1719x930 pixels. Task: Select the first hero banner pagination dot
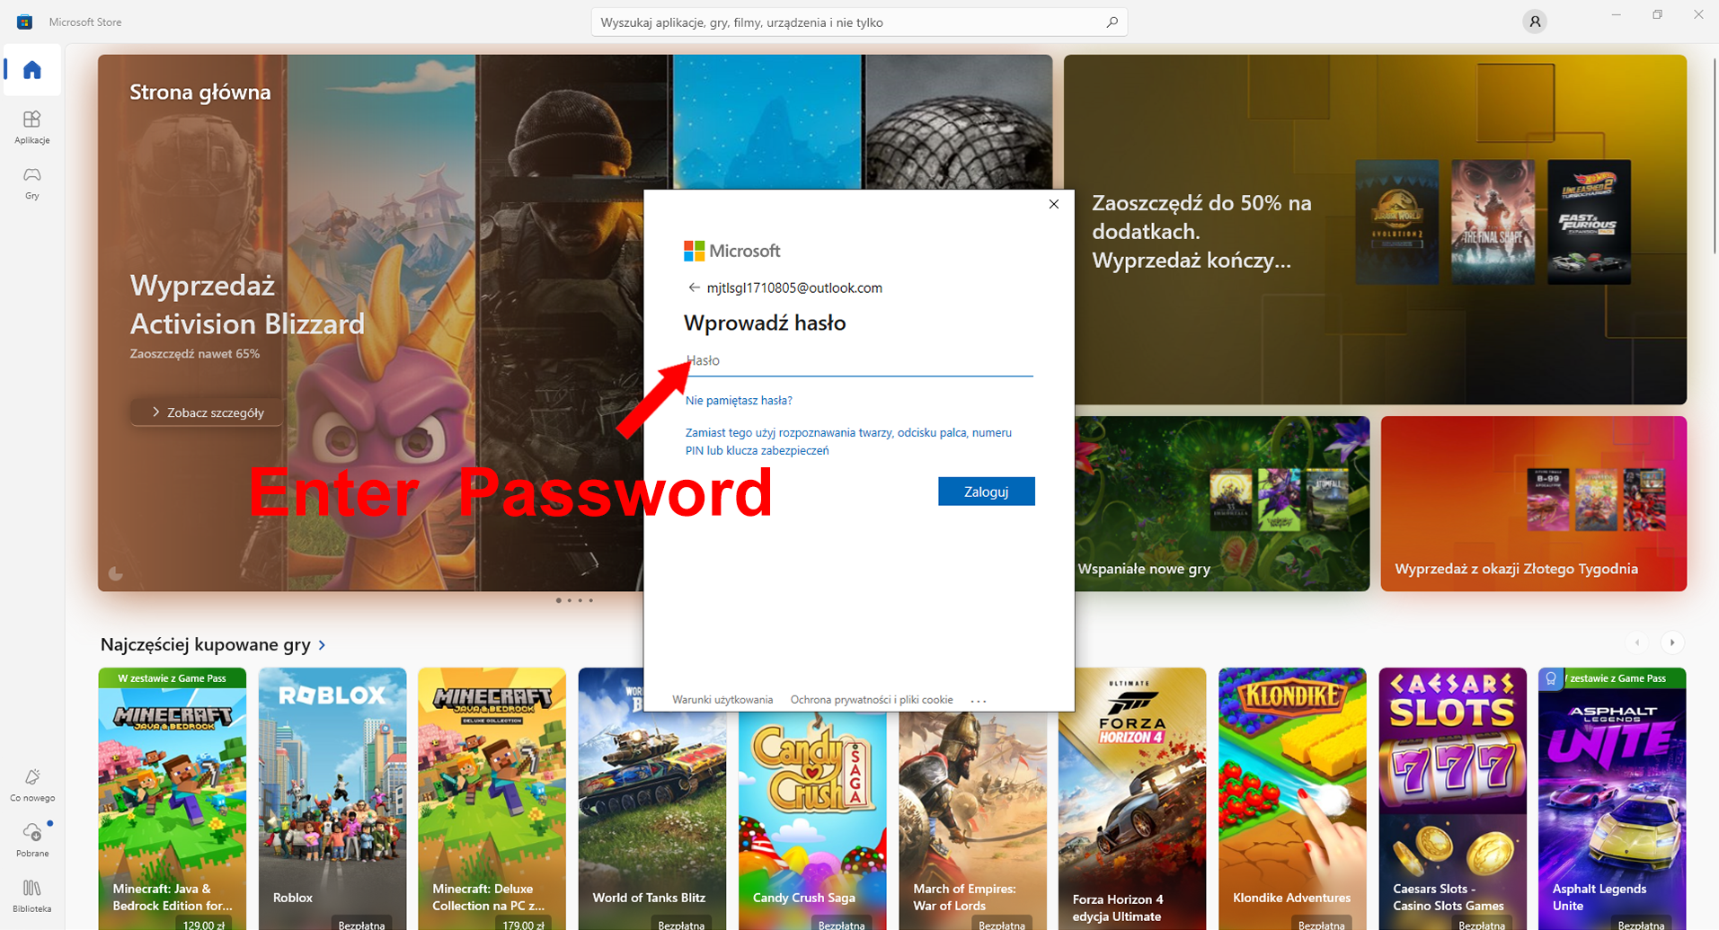(559, 600)
